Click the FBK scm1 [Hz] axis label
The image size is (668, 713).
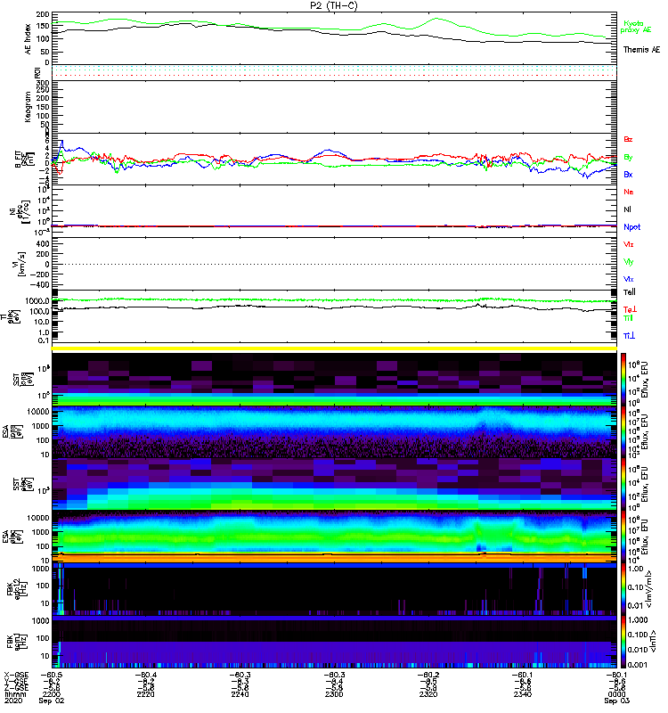point(16,640)
